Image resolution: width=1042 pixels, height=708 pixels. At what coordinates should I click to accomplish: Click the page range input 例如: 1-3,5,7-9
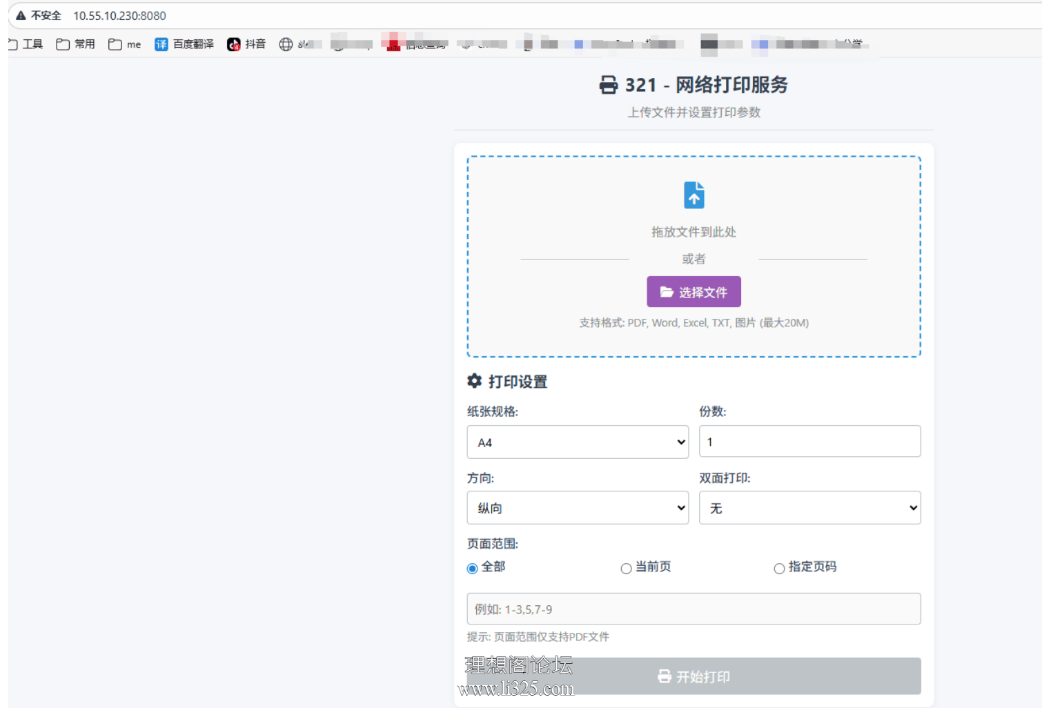(694, 609)
